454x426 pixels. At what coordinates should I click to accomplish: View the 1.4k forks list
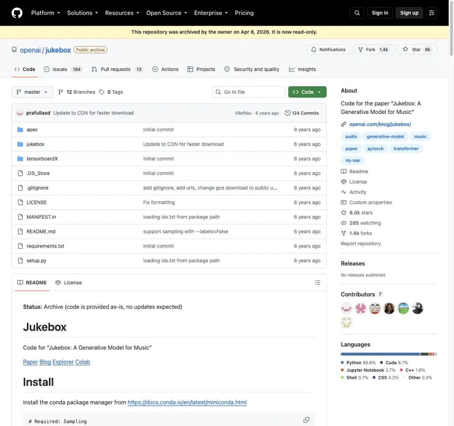tap(356, 233)
